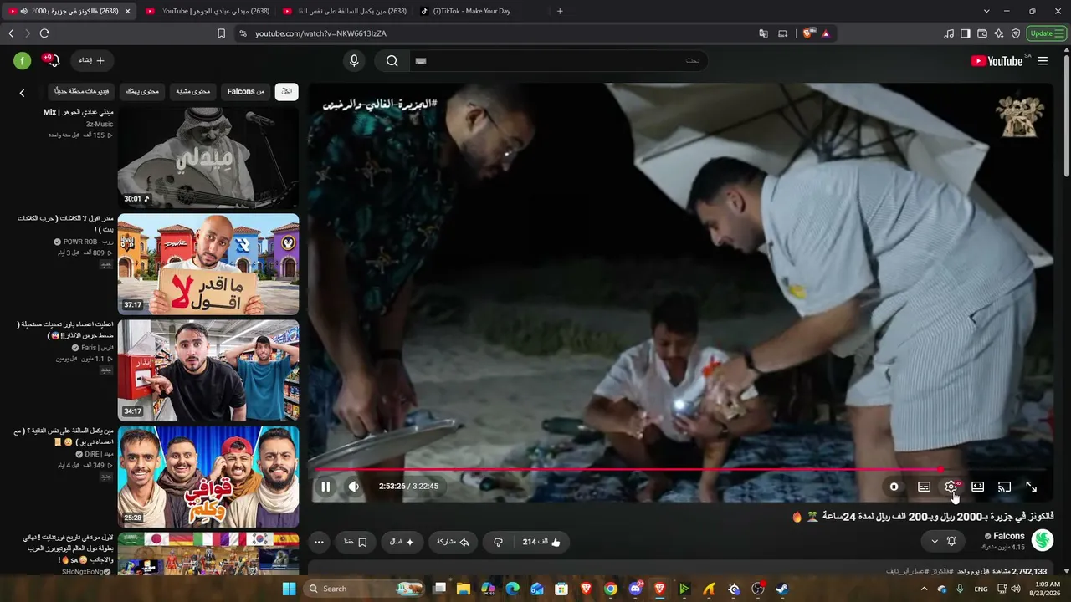Reload the current page
The width and height of the screenshot is (1071, 602).
[x=44, y=33]
